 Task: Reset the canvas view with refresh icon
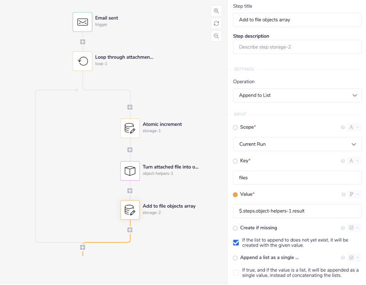[x=216, y=23]
